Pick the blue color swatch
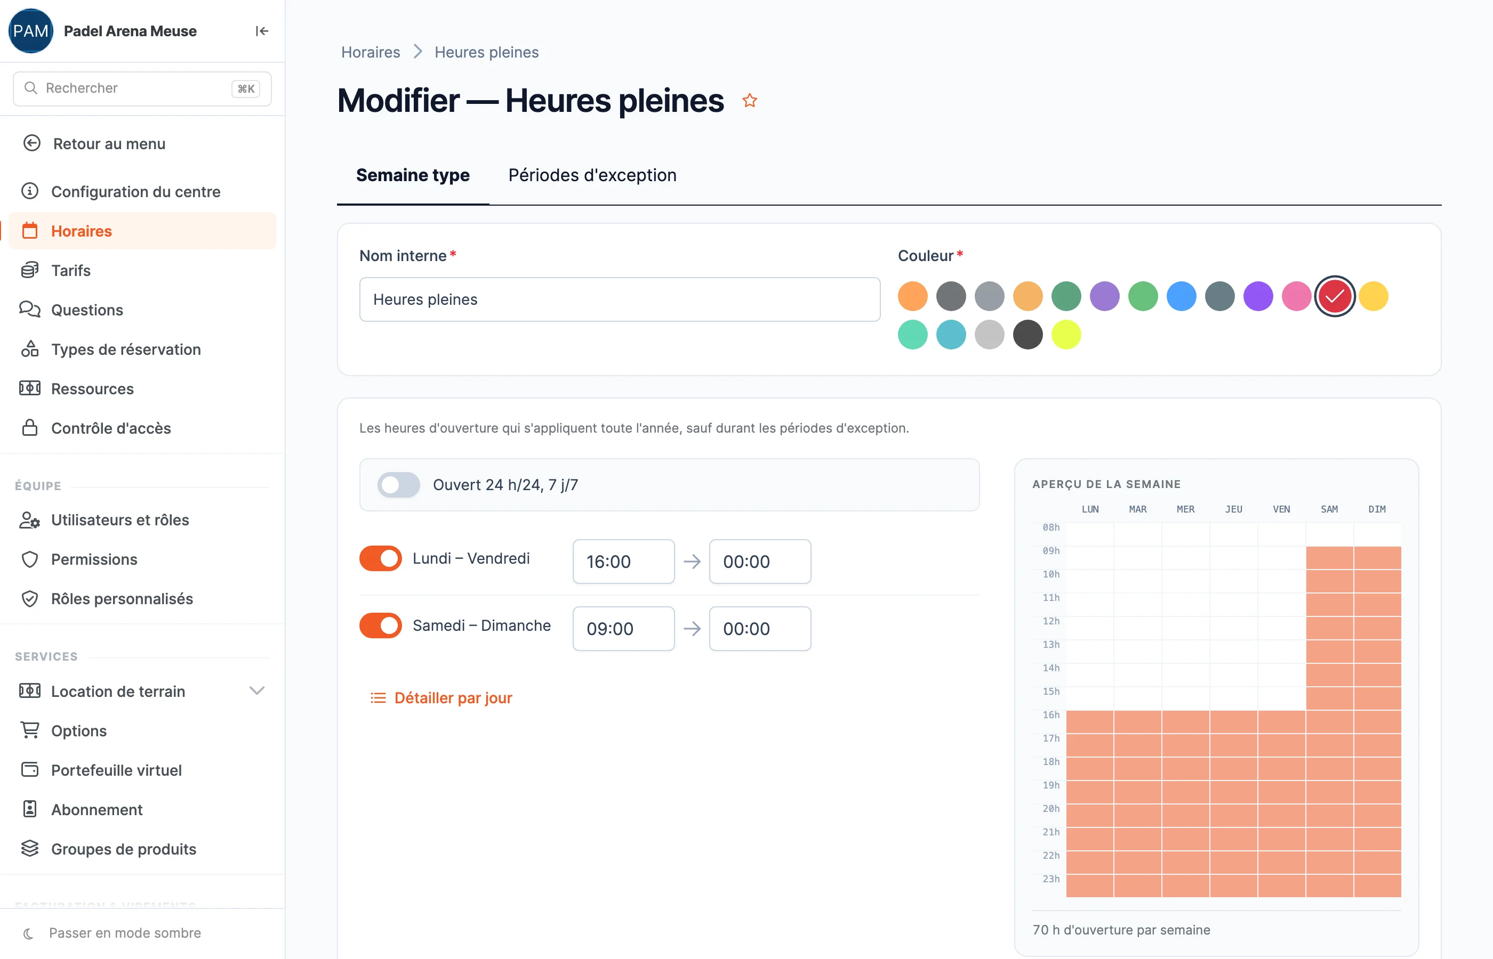 pyautogui.click(x=1182, y=296)
